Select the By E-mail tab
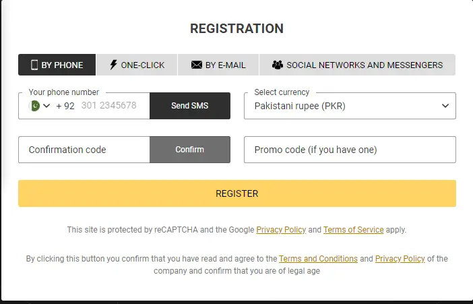The height and width of the screenshot is (304, 473). pos(218,65)
